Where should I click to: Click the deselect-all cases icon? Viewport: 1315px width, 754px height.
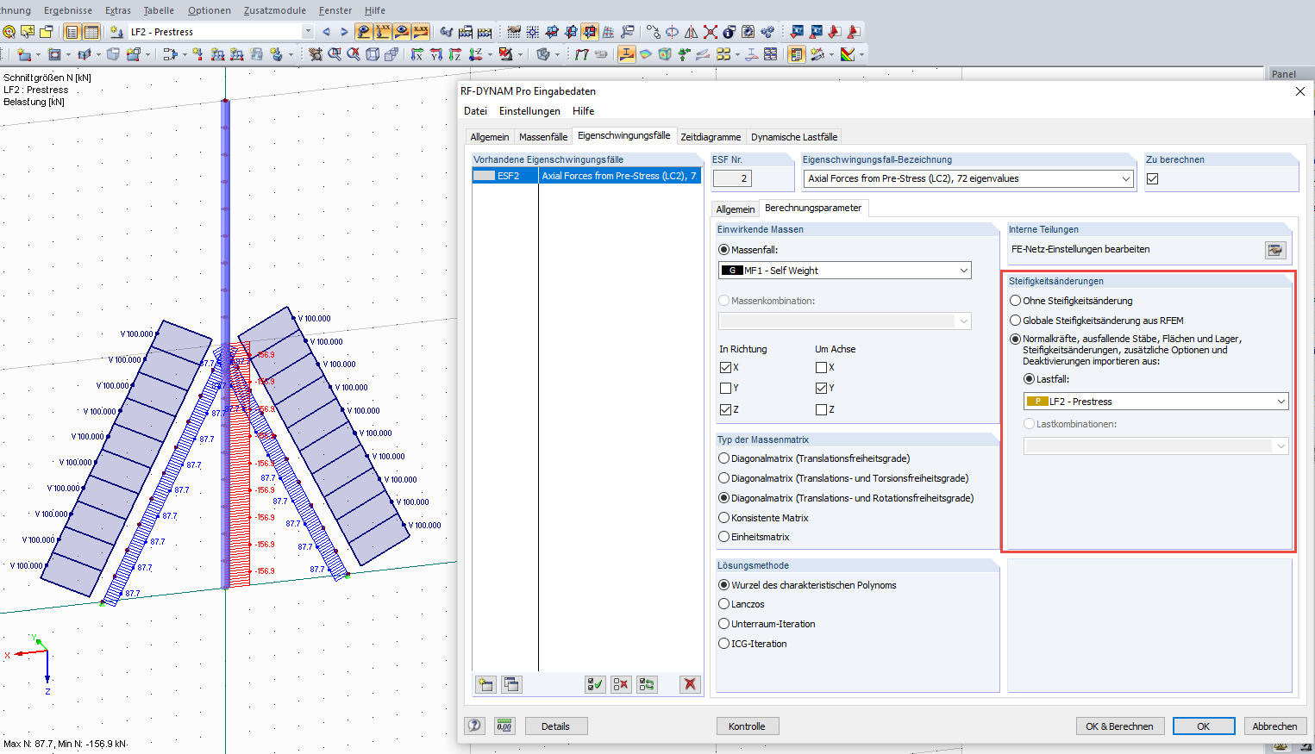(621, 684)
